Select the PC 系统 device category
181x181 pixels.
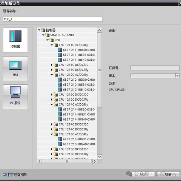pos(15,97)
